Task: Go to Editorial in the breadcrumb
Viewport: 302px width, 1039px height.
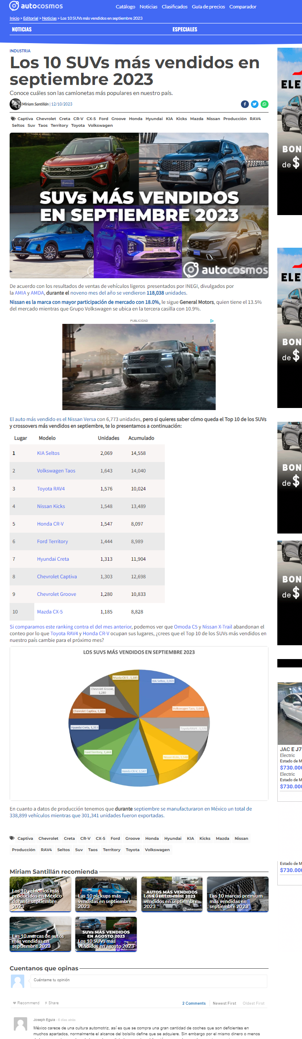Action: 31,18
